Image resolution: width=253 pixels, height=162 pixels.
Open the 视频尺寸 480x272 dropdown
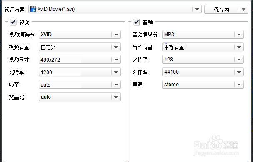click(80, 60)
